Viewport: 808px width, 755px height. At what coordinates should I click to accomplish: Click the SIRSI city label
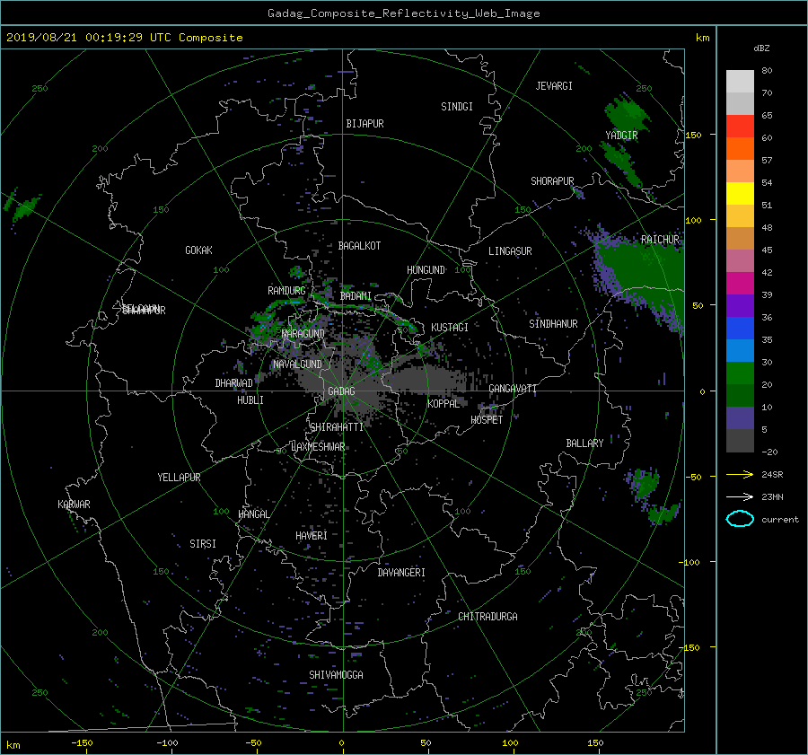[203, 544]
